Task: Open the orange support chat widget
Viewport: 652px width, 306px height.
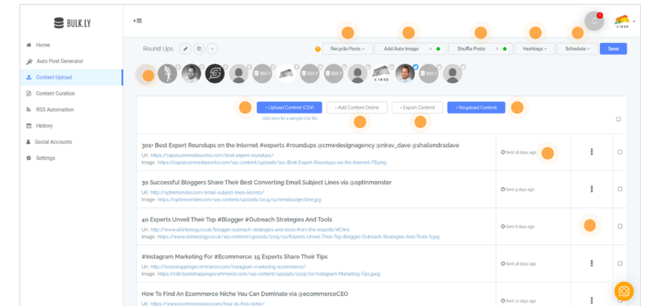Action: pos(624,291)
